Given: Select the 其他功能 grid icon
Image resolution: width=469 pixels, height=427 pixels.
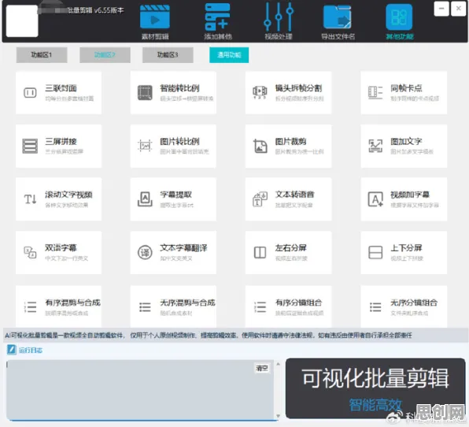Looking at the screenshot, I should (x=399, y=17).
